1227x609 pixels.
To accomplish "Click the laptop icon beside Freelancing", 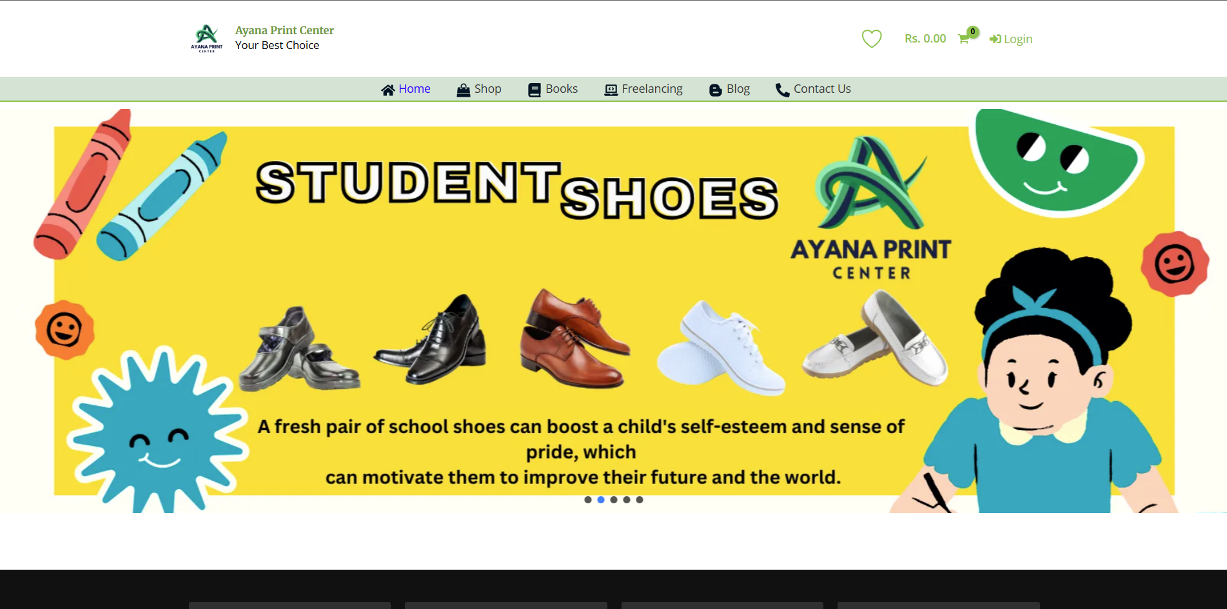I will click(x=611, y=90).
